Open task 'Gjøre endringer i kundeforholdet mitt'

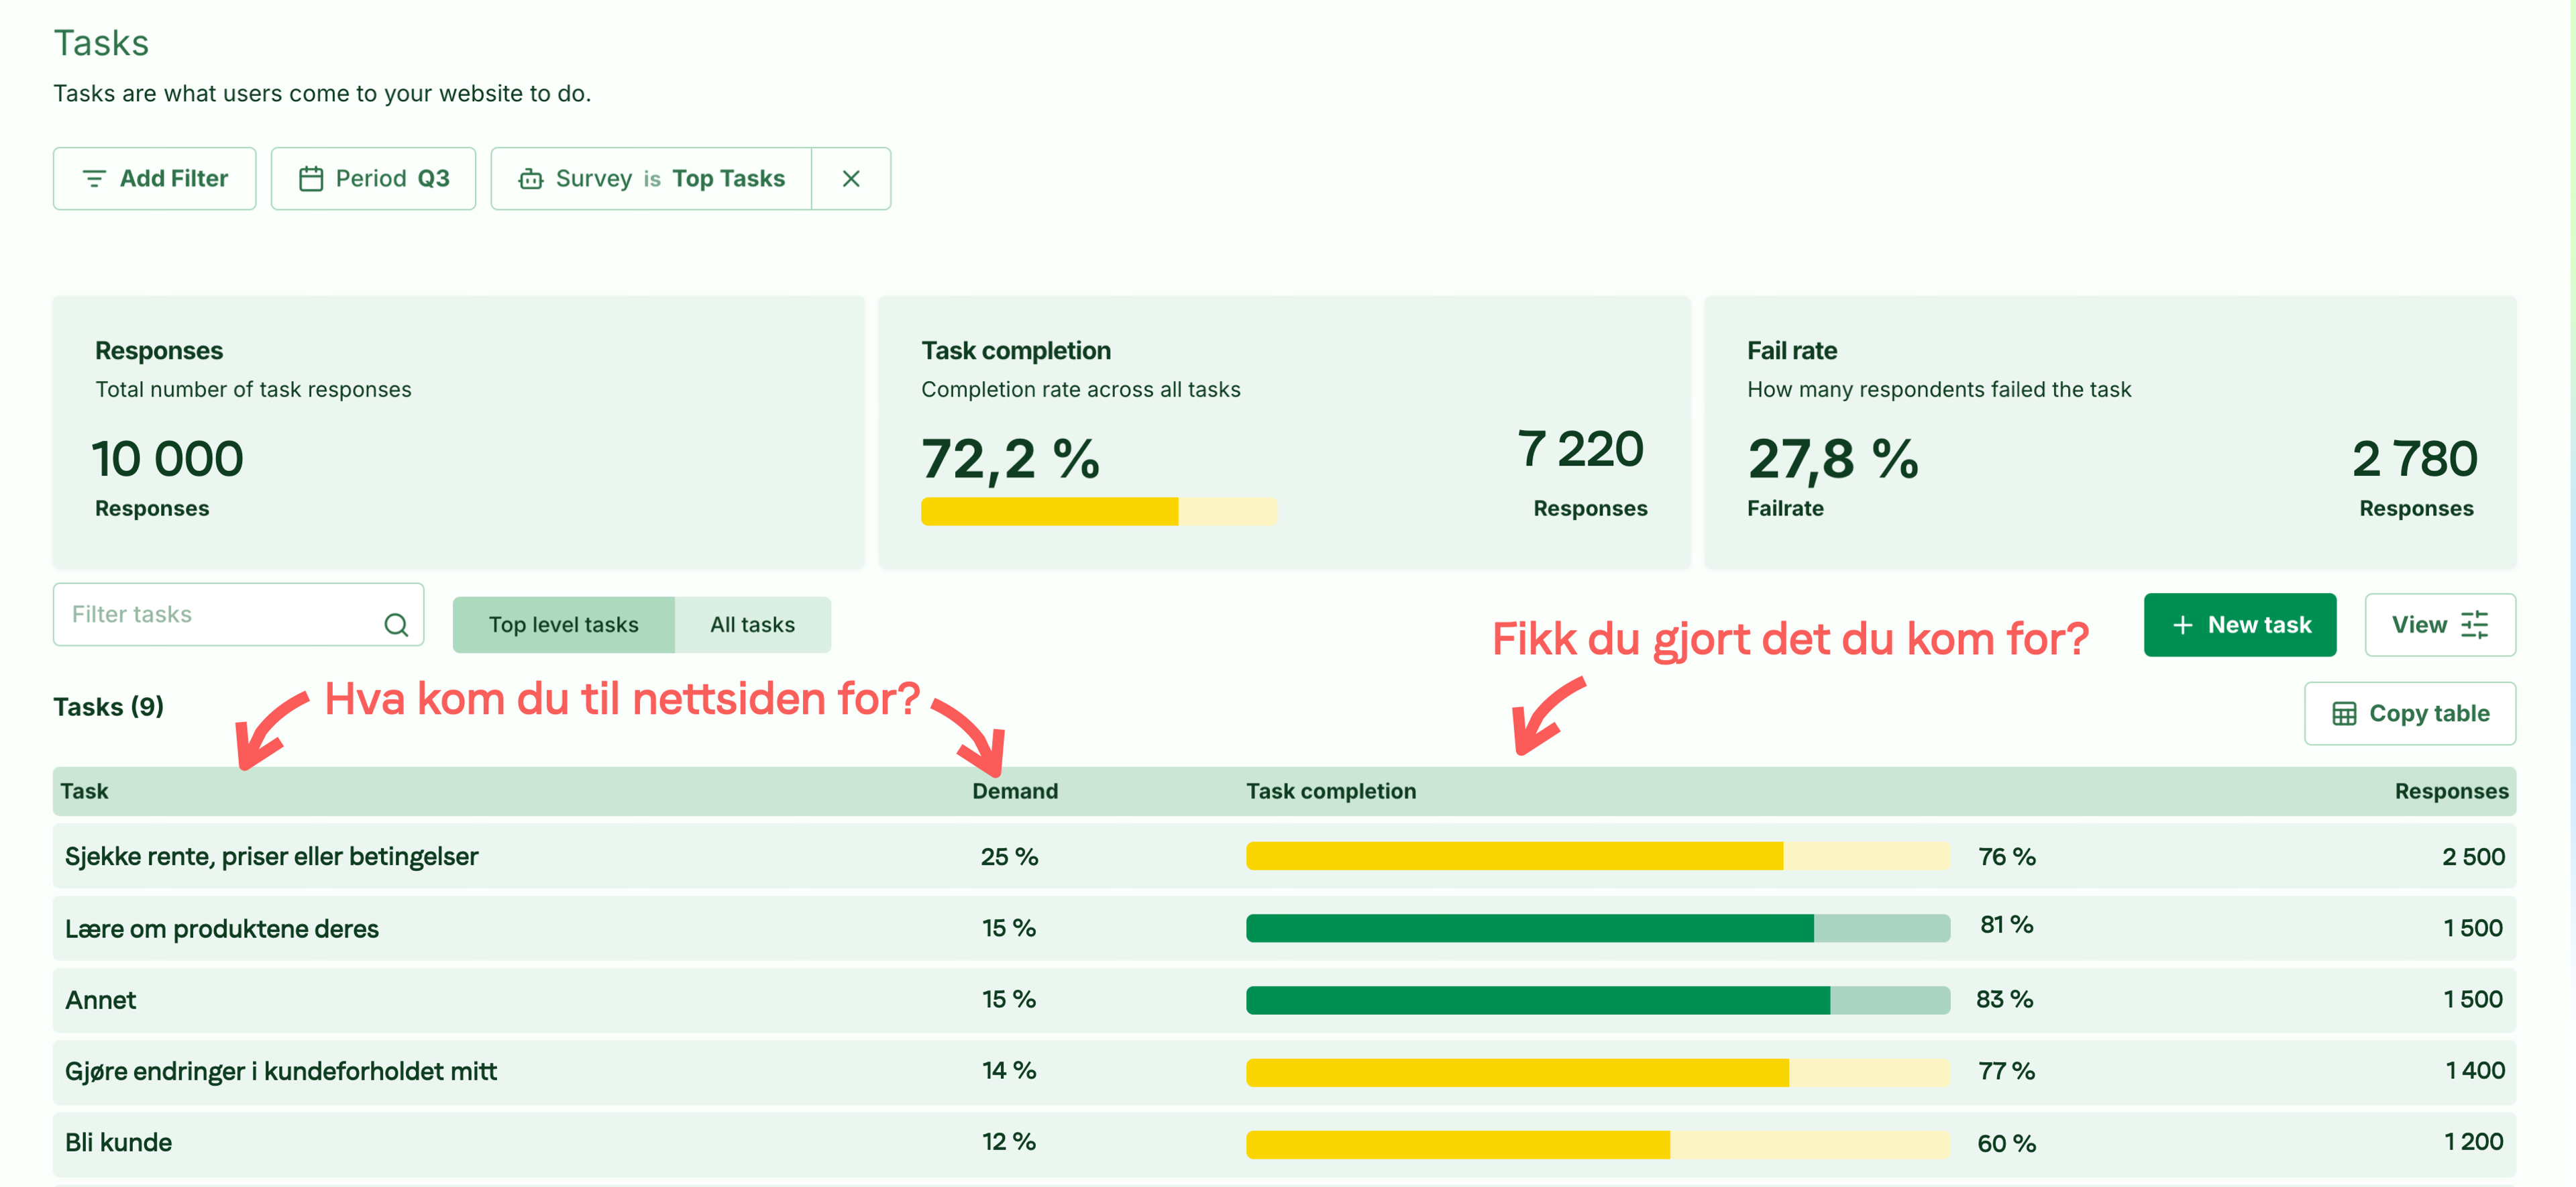[x=281, y=1072]
